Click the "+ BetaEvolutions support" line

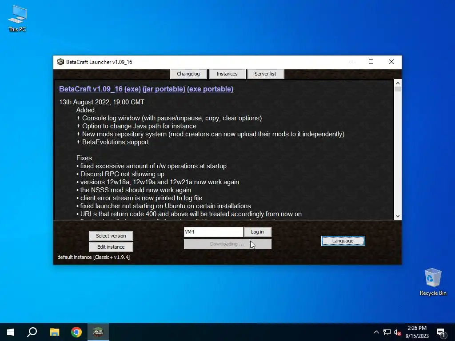click(x=112, y=142)
